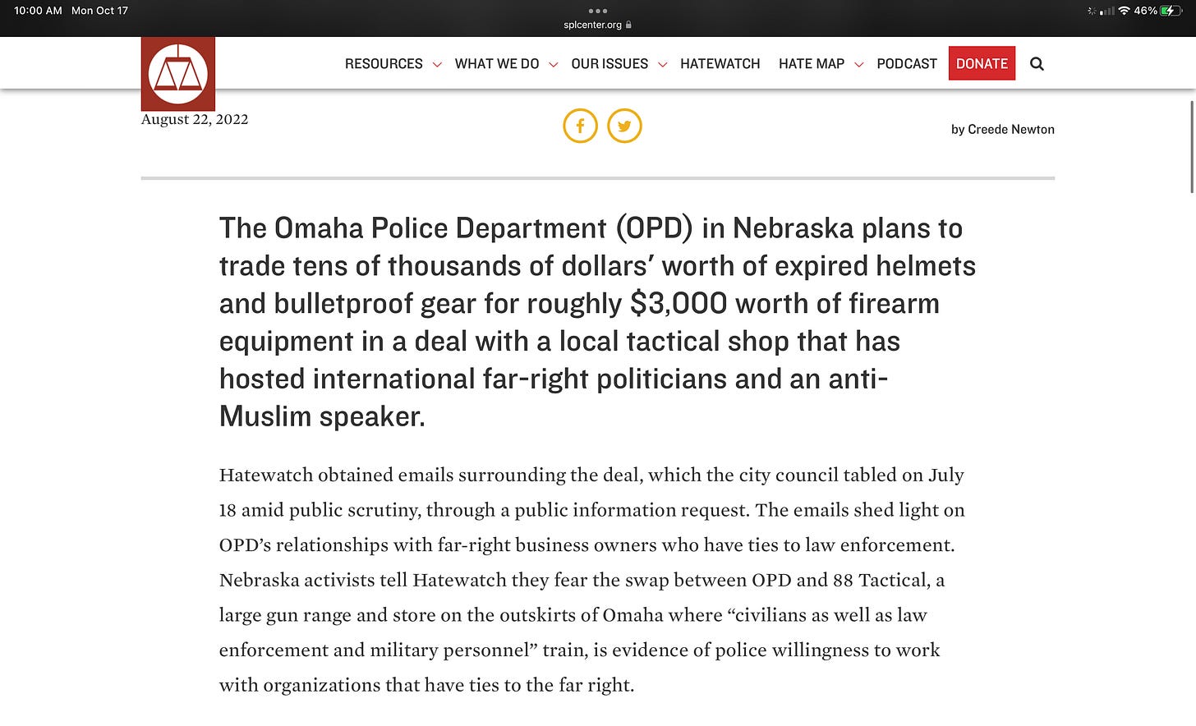Viewport: 1196px width, 726px height.
Task: Open the WHAT WE DO menu
Action: coord(497,64)
